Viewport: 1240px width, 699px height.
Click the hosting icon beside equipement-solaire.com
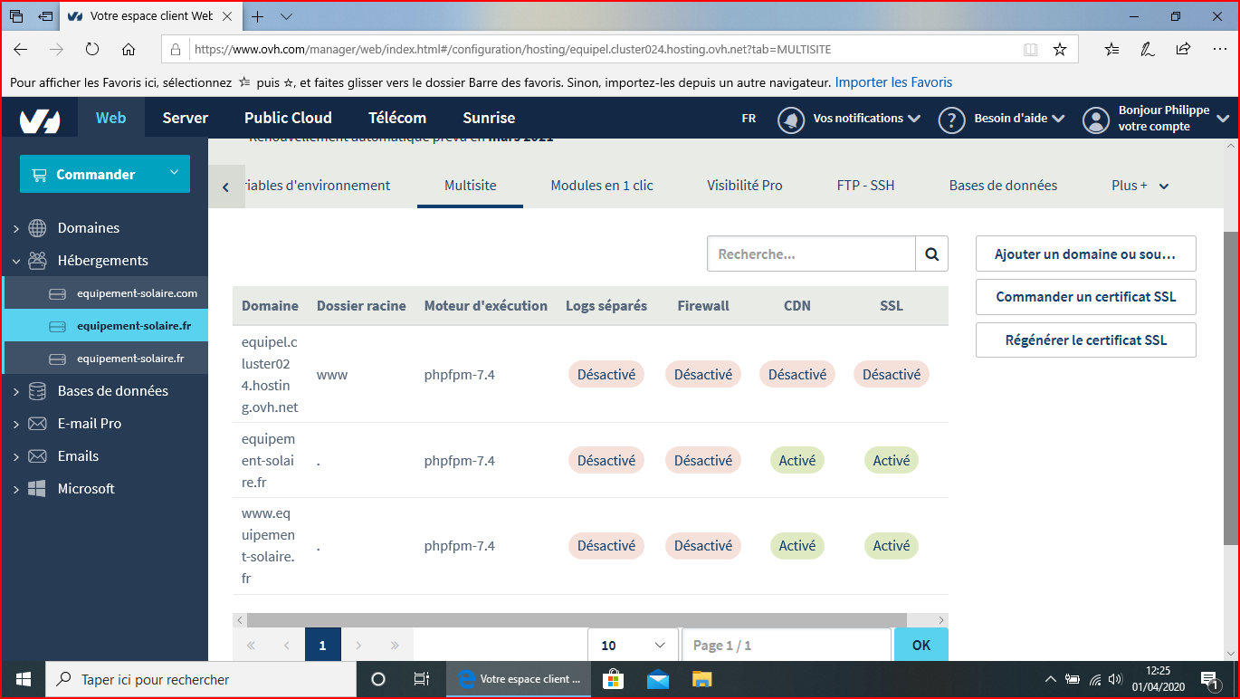tap(57, 293)
